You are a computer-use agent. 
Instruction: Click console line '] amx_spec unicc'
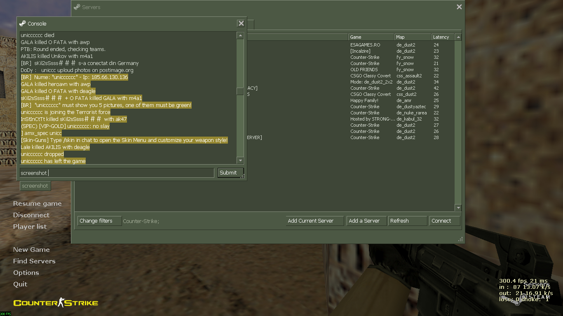coord(41,133)
